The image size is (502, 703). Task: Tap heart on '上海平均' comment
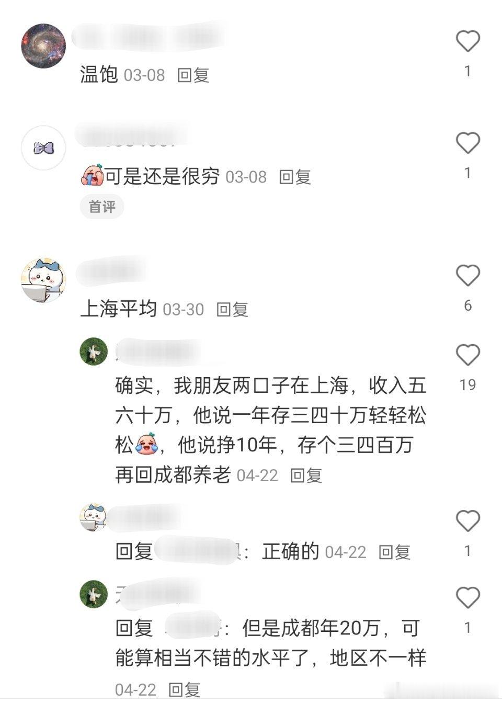[x=467, y=275]
